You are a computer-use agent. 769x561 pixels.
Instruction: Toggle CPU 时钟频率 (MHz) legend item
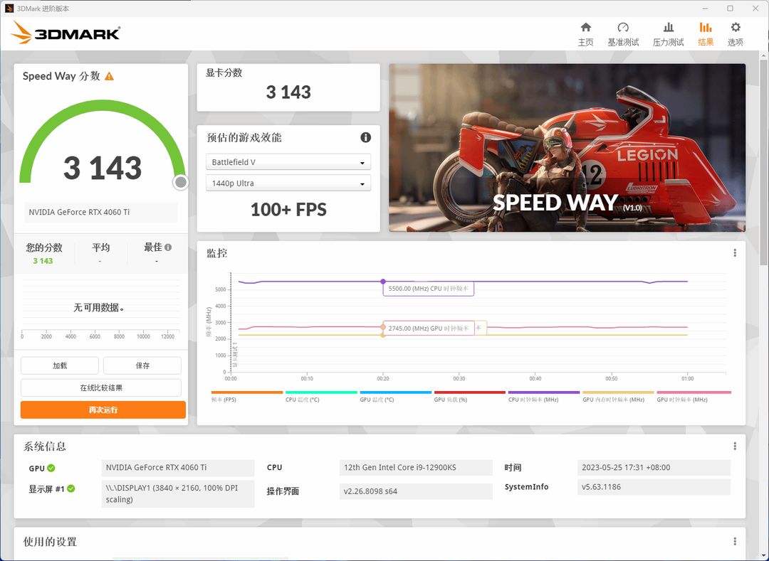[x=544, y=397]
